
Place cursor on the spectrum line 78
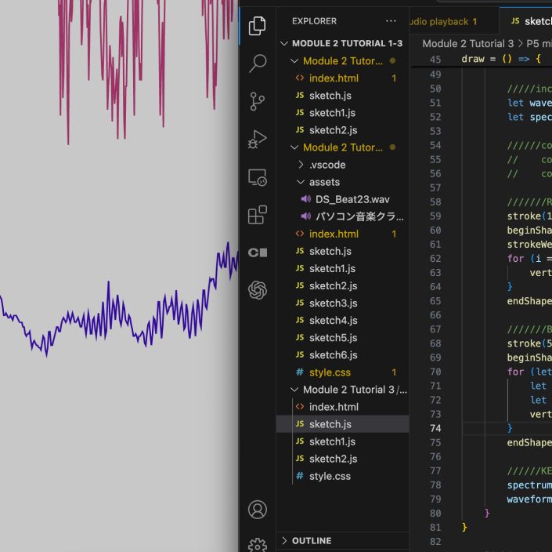(529, 485)
